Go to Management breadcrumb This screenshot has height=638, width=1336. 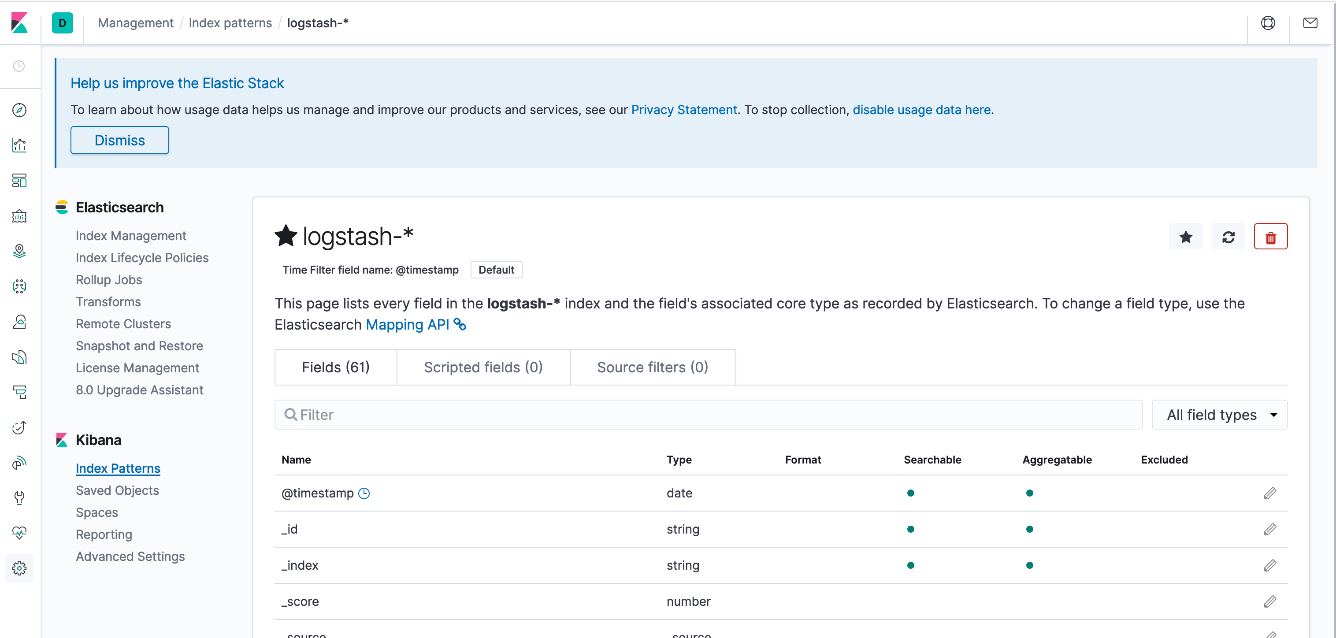click(135, 23)
